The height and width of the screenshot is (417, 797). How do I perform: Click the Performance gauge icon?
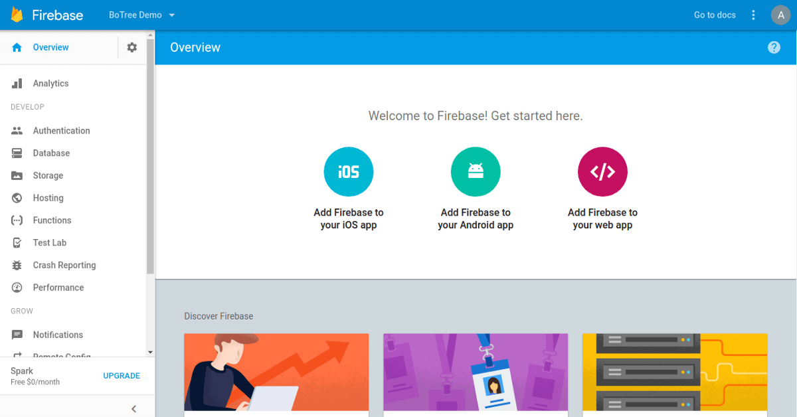(x=17, y=288)
